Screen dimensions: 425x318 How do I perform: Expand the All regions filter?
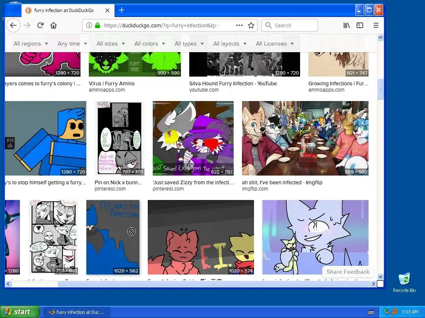(31, 43)
